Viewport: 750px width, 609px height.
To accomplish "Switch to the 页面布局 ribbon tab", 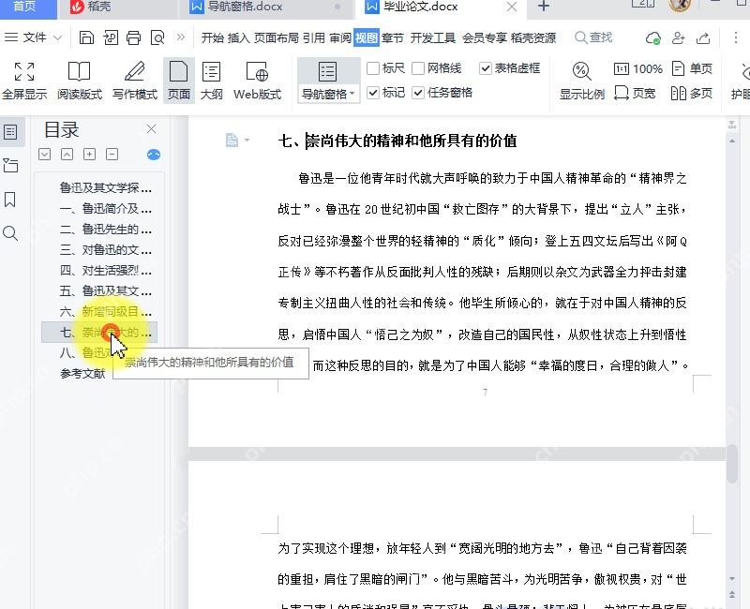I will tap(276, 37).
